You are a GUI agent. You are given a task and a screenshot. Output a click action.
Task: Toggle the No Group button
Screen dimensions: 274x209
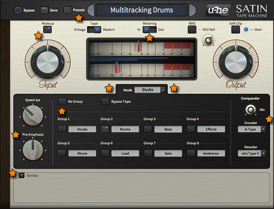[62, 101]
